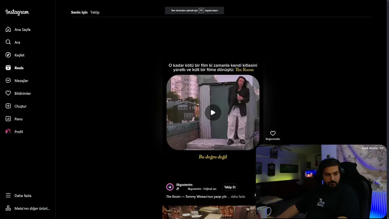
Task: Open Mesajlar messenger icon
Action: pos(8,81)
